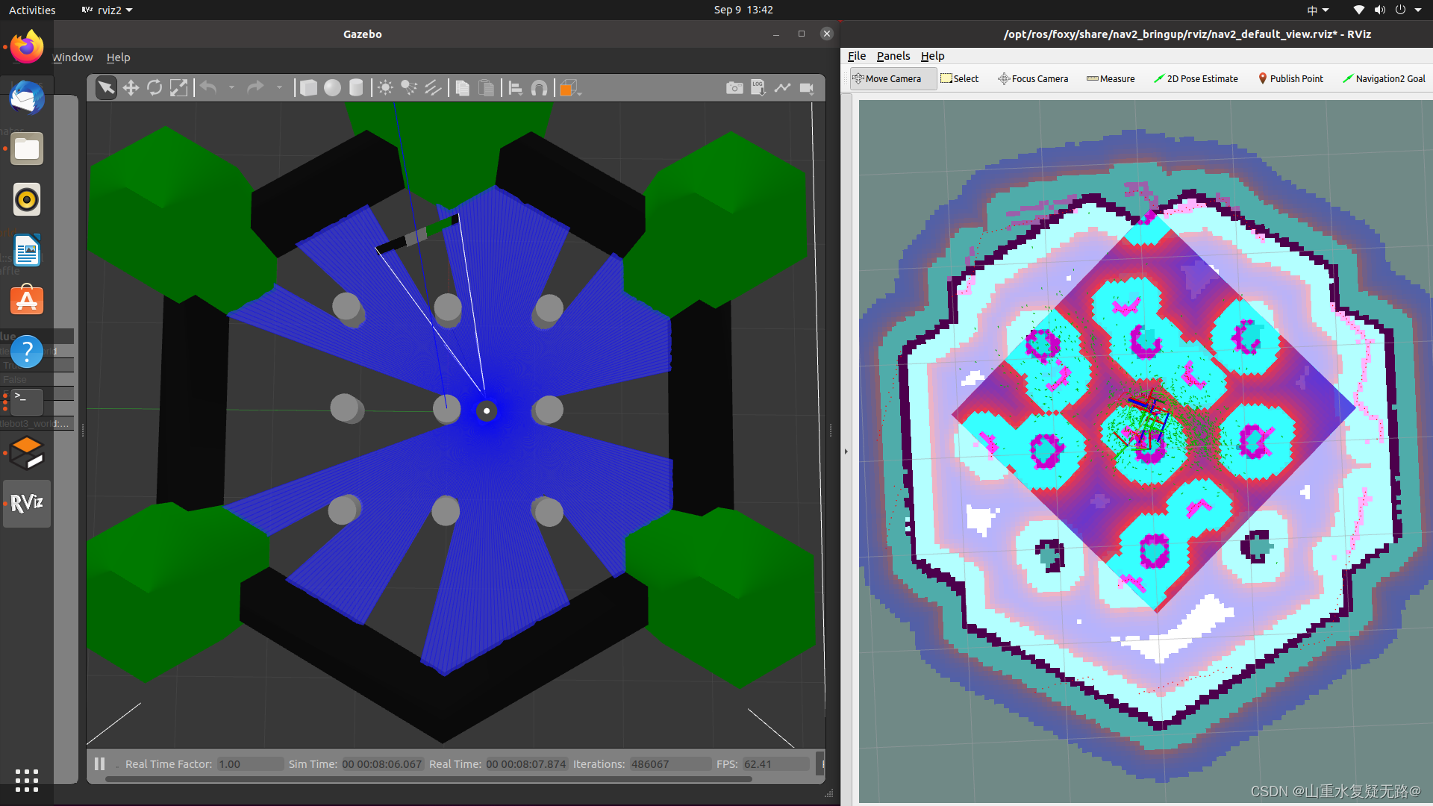The width and height of the screenshot is (1433, 806).
Task: Click the Measure tool button
Action: point(1108,78)
